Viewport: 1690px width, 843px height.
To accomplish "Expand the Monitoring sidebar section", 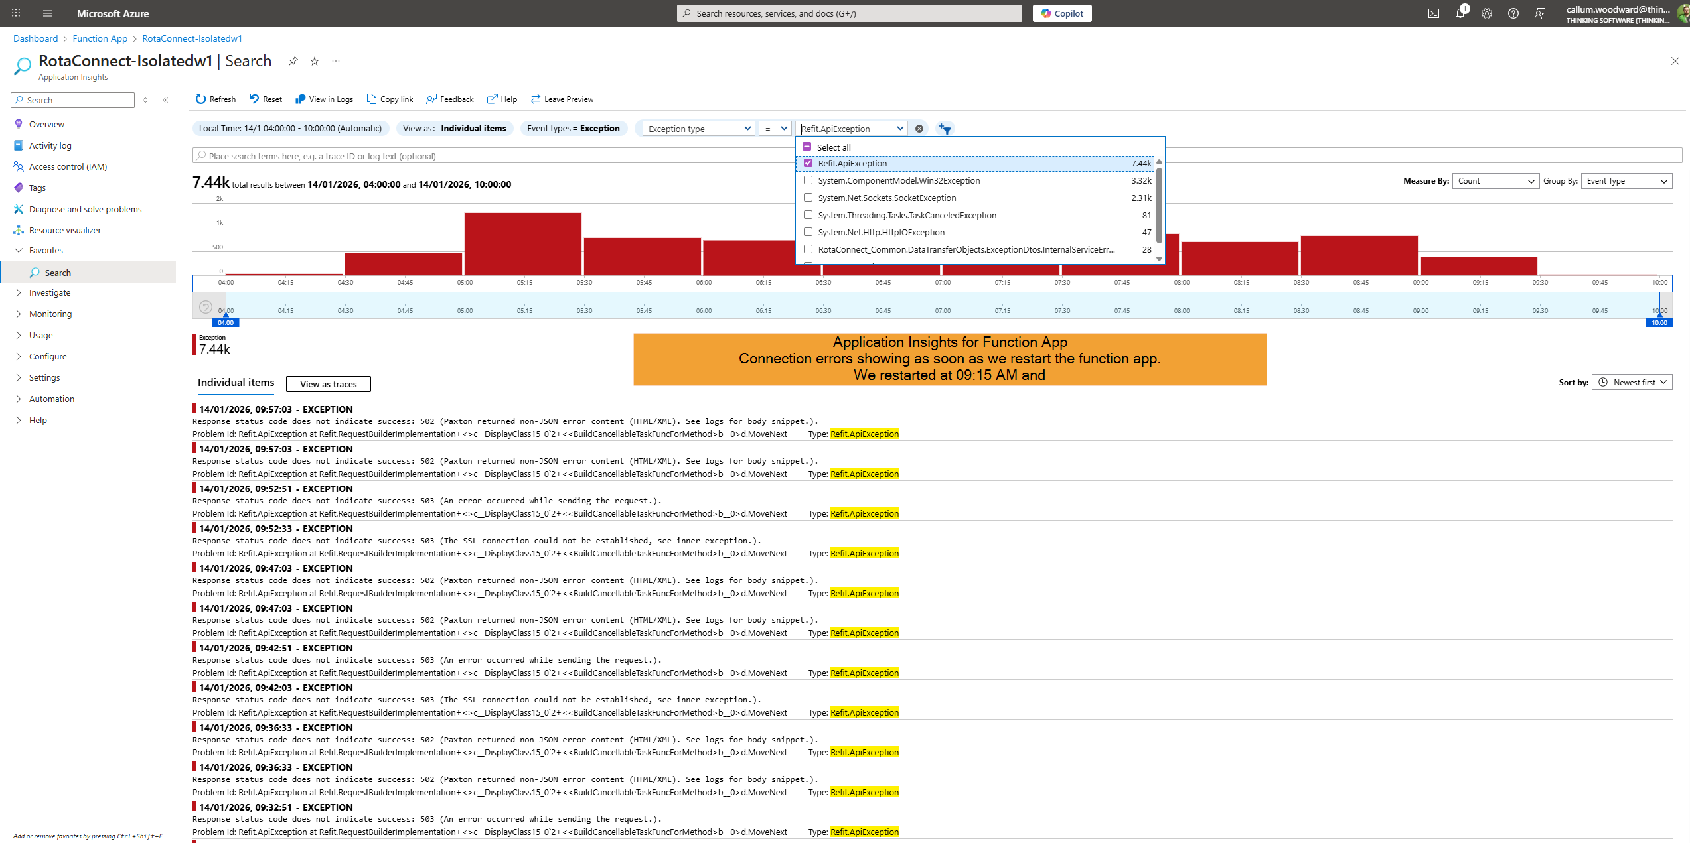I will 50,314.
